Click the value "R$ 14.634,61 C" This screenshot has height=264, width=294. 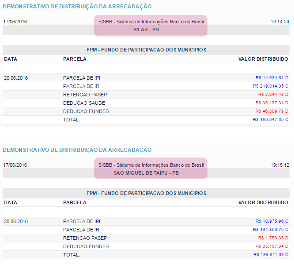(272, 78)
